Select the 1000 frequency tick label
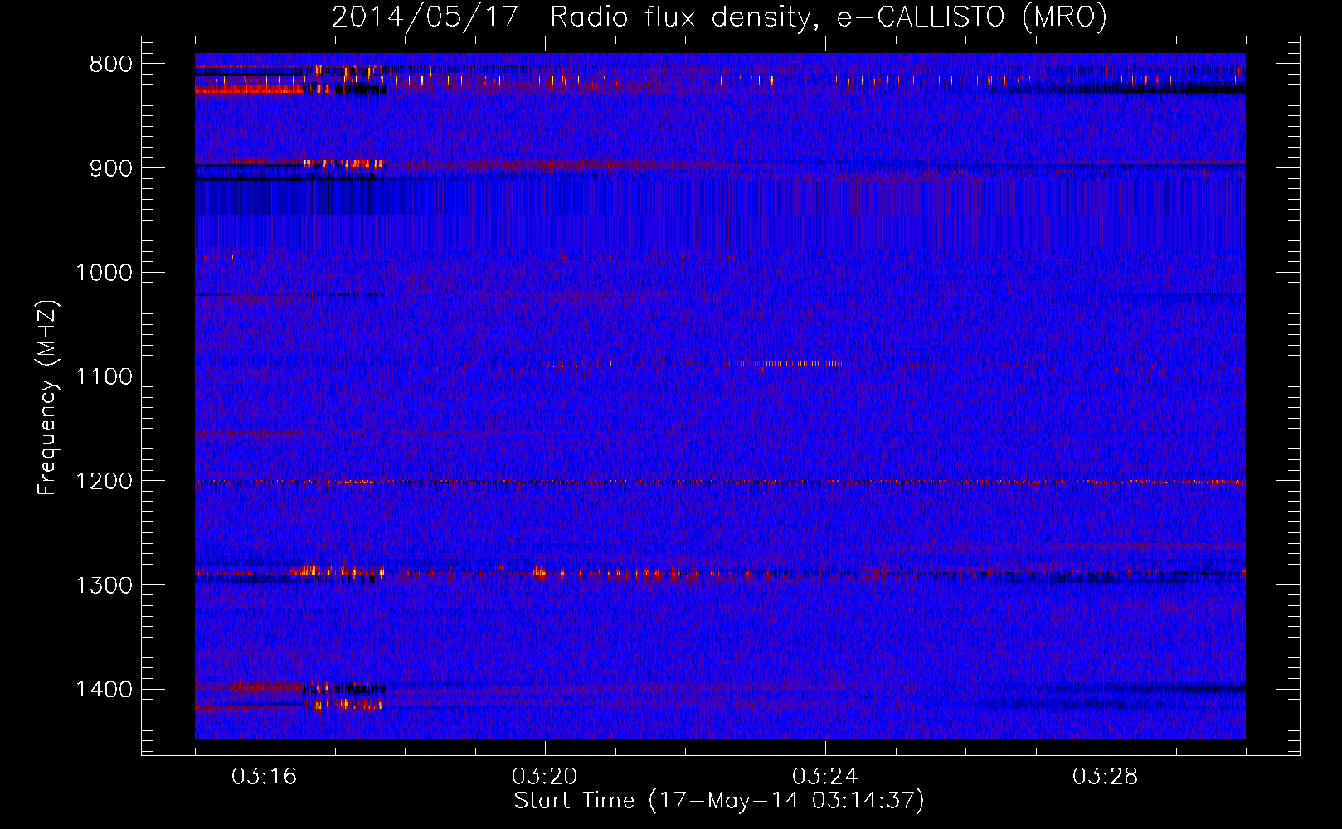Viewport: 1342px width, 829px height. point(105,273)
